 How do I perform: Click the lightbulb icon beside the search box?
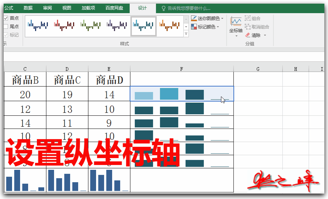[x=164, y=8]
